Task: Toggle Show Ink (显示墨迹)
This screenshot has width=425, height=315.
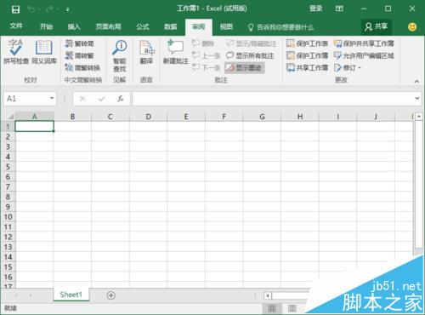Action: pyautogui.click(x=245, y=67)
